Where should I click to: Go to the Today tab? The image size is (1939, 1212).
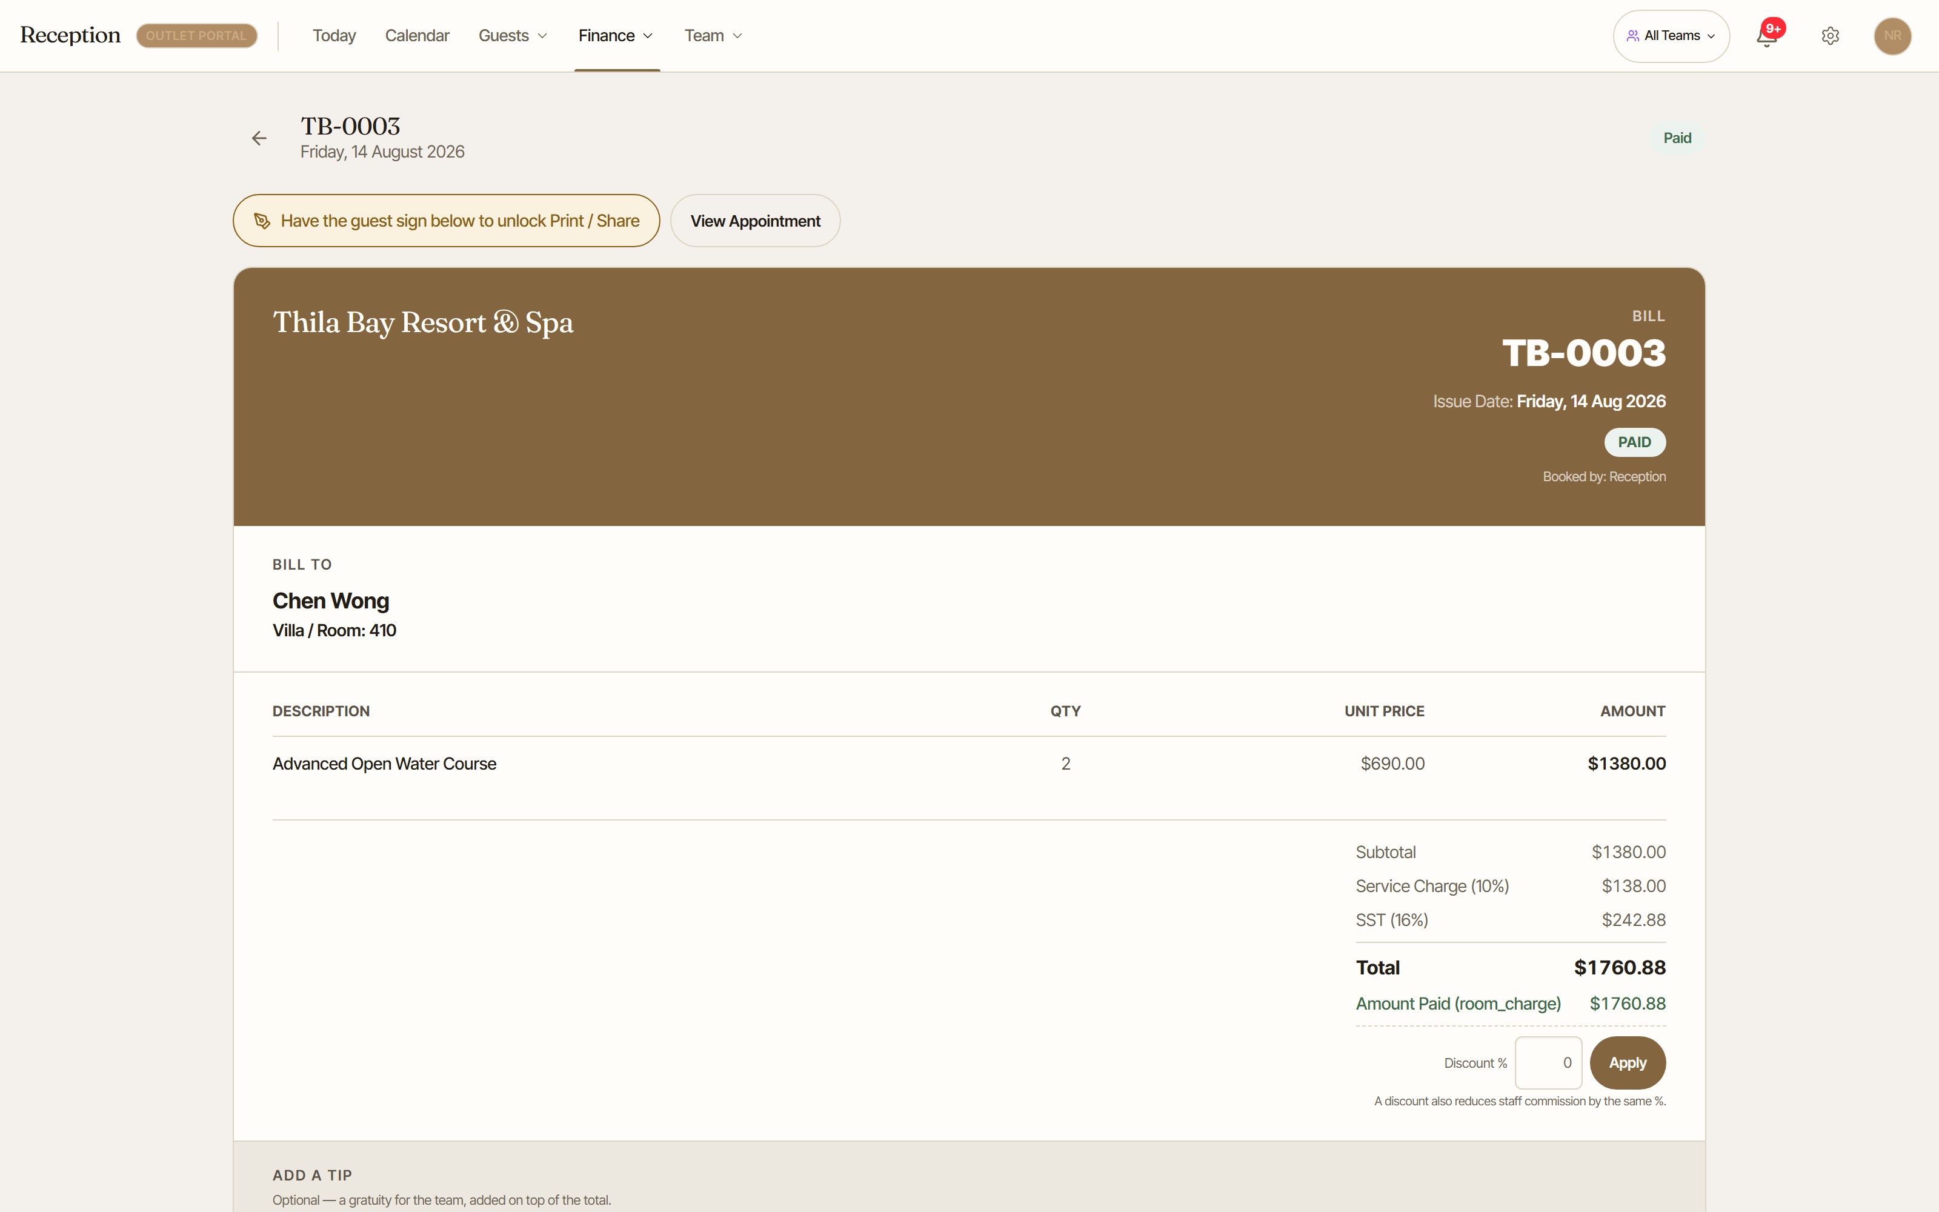(334, 36)
